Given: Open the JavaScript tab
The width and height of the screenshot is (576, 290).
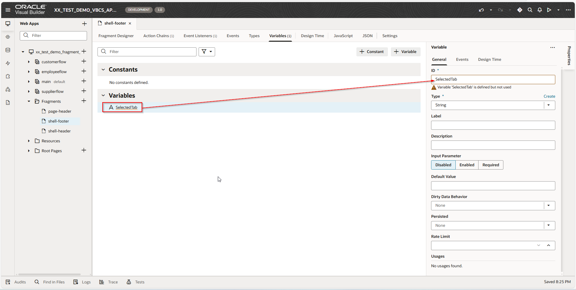Looking at the screenshot, I should 343,36.
